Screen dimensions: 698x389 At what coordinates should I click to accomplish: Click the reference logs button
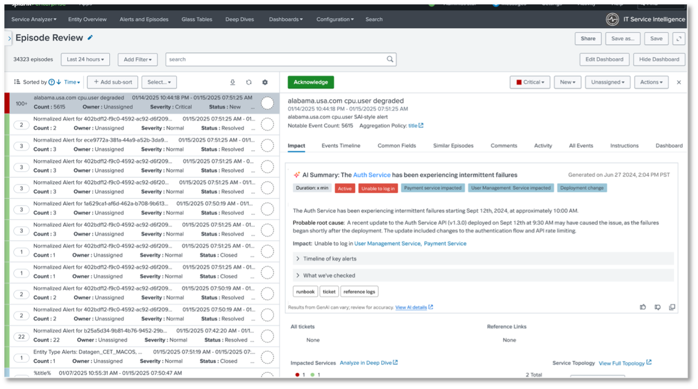(x=359, y=292)
